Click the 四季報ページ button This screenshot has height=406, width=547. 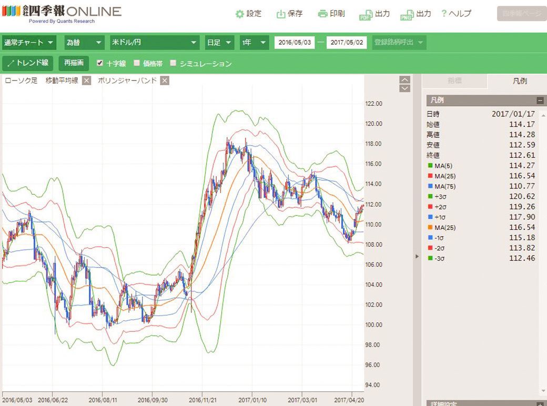(x=522, y=14)
